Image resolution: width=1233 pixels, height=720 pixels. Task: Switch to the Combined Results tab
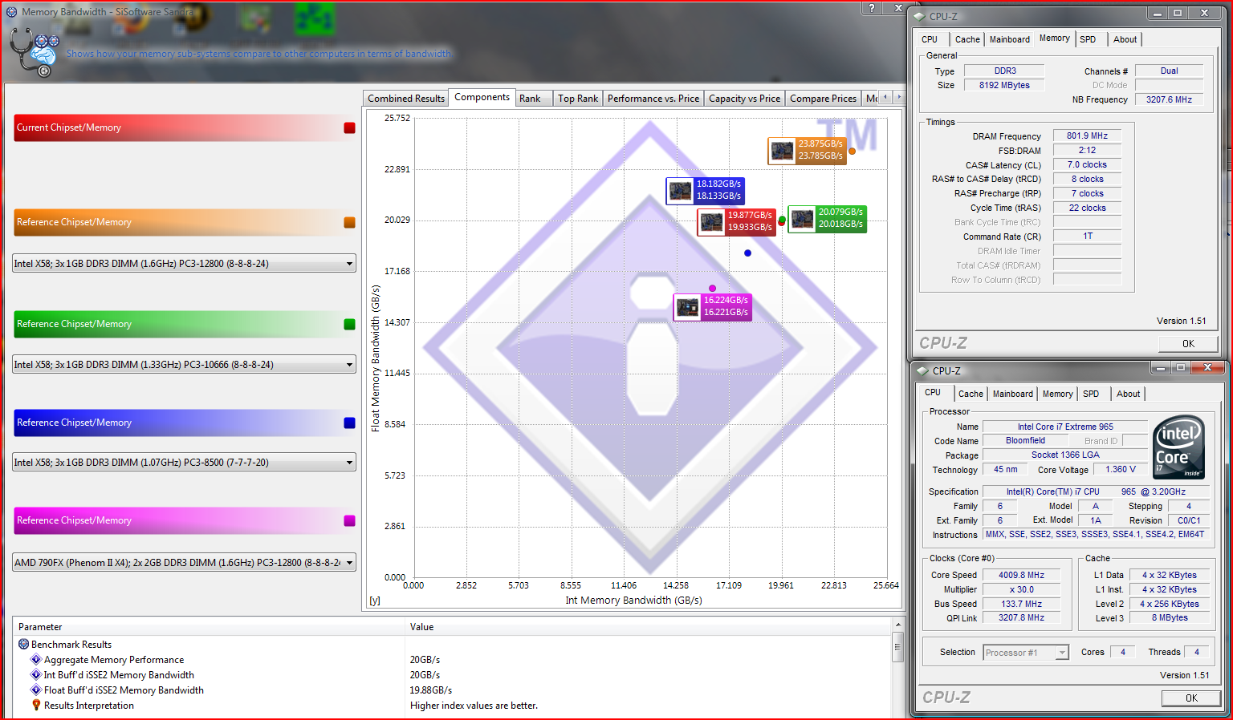click(405, 99)
